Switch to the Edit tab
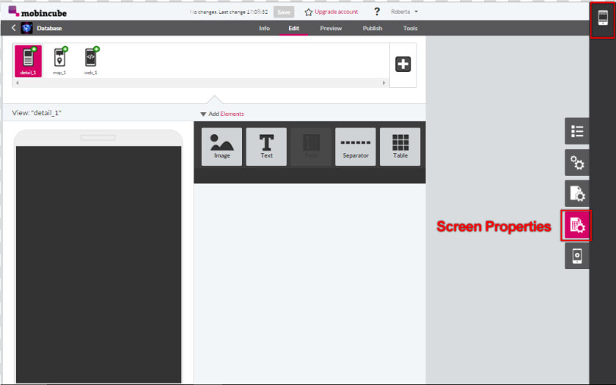 pyautogui.click(x=294, y=29)
